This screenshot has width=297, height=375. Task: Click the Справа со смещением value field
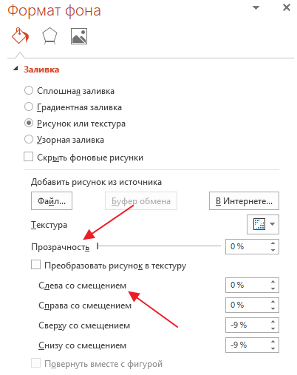[247, 305]
